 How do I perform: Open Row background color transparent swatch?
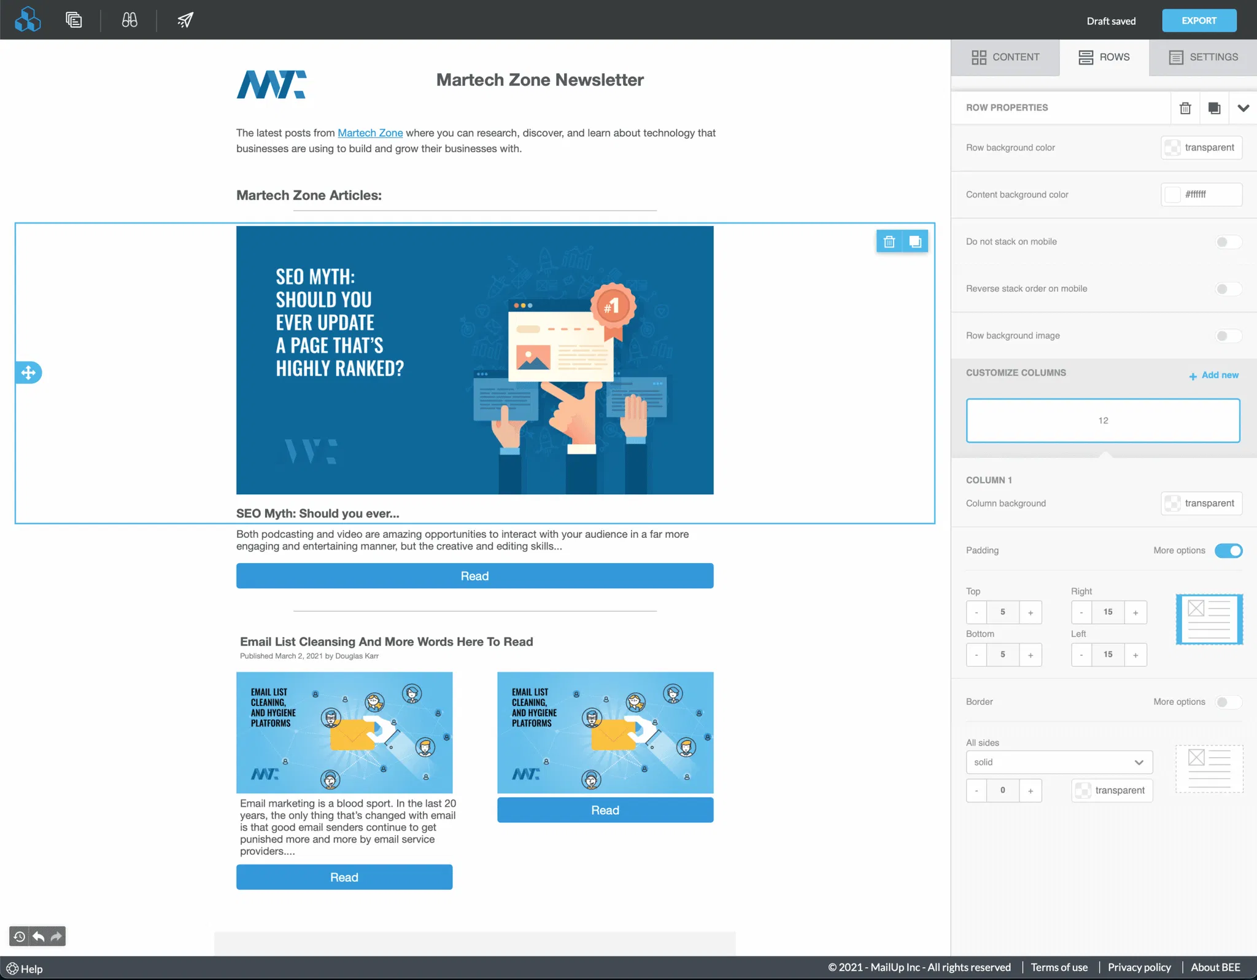pyautogui.click(x=1201, y=147)
